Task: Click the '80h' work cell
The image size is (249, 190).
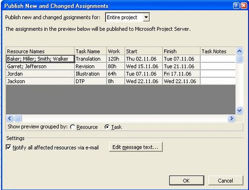Action: [x=116, y=66]
